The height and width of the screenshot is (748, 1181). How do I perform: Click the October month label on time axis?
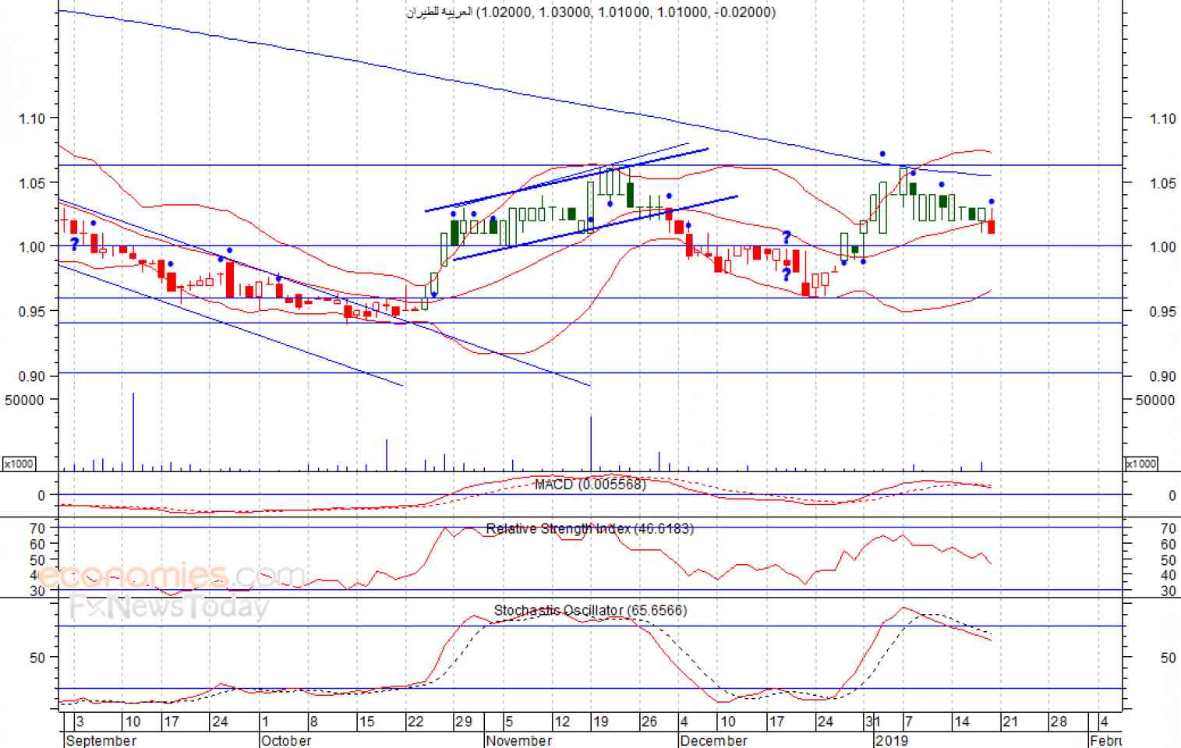coord(286,740)
